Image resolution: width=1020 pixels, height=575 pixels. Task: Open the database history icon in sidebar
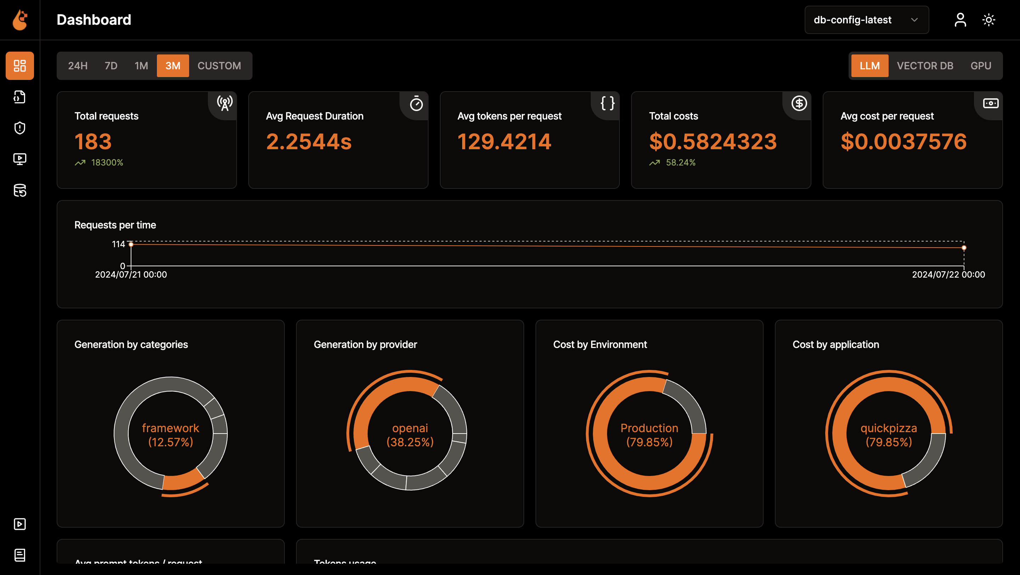coord(19,191)
